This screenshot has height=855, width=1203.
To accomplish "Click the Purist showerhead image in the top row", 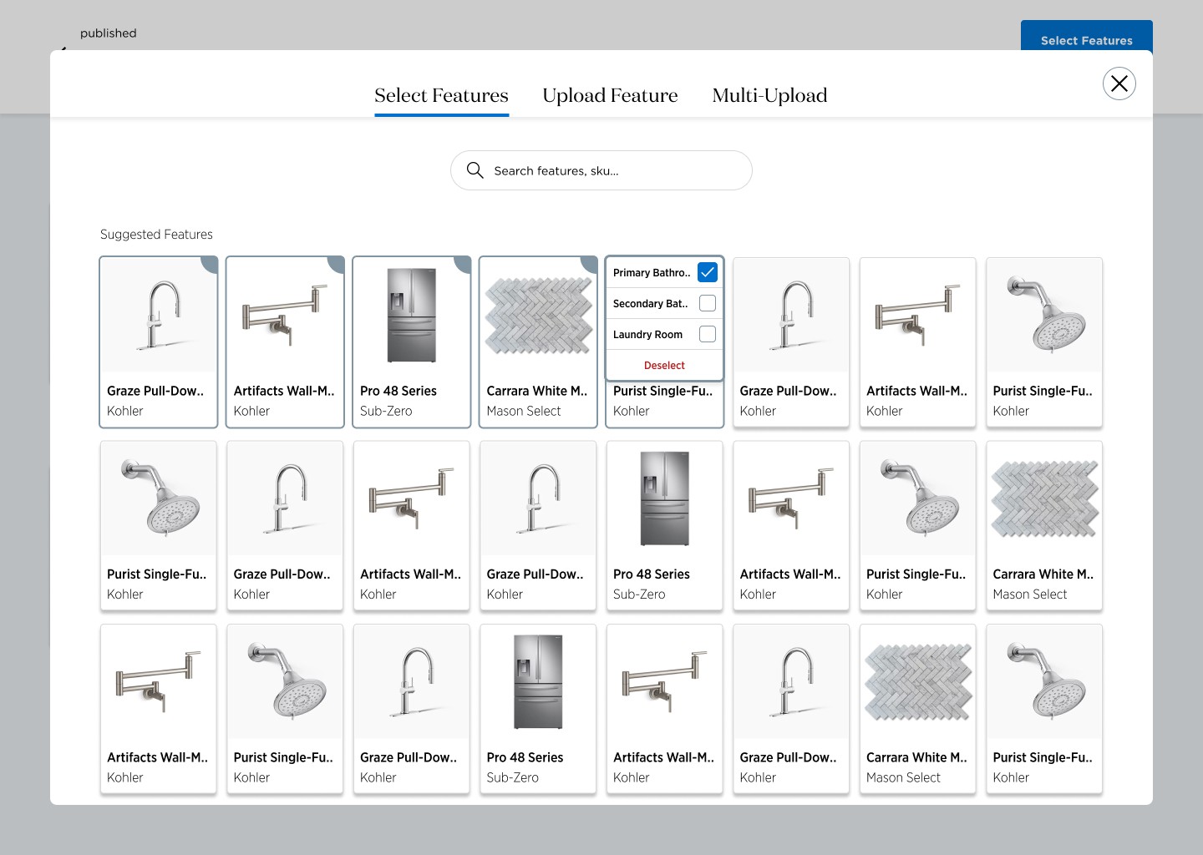I will (x=1043, y=315).
